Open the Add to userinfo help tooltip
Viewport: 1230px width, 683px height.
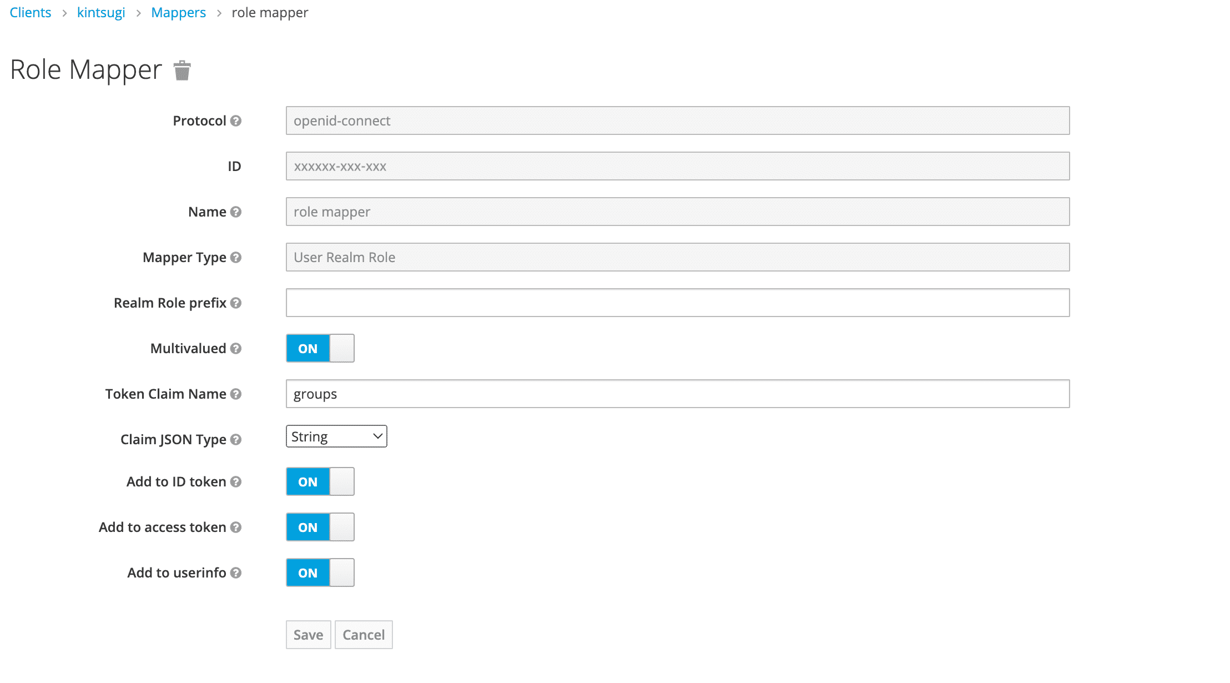point(238,573)
